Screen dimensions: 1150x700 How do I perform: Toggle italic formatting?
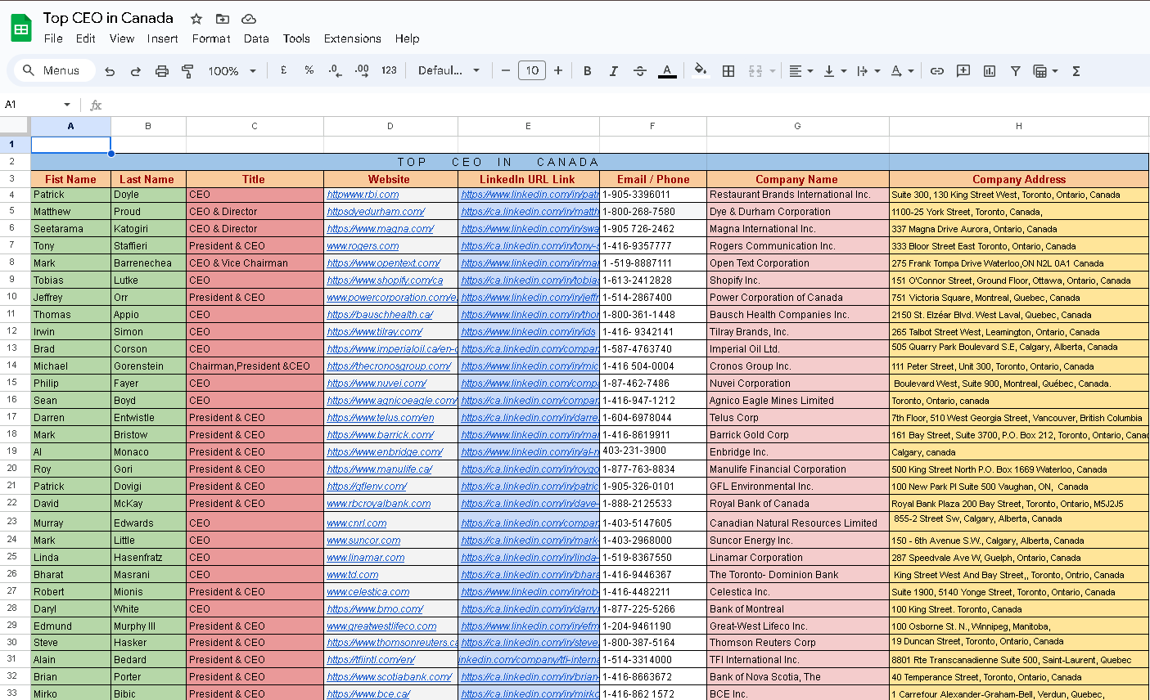click(x=614, y=71)
